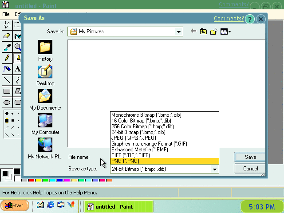Pick the yellow color swatch
The width and height of the screenshot is (284, 213).
click(39, 180)
